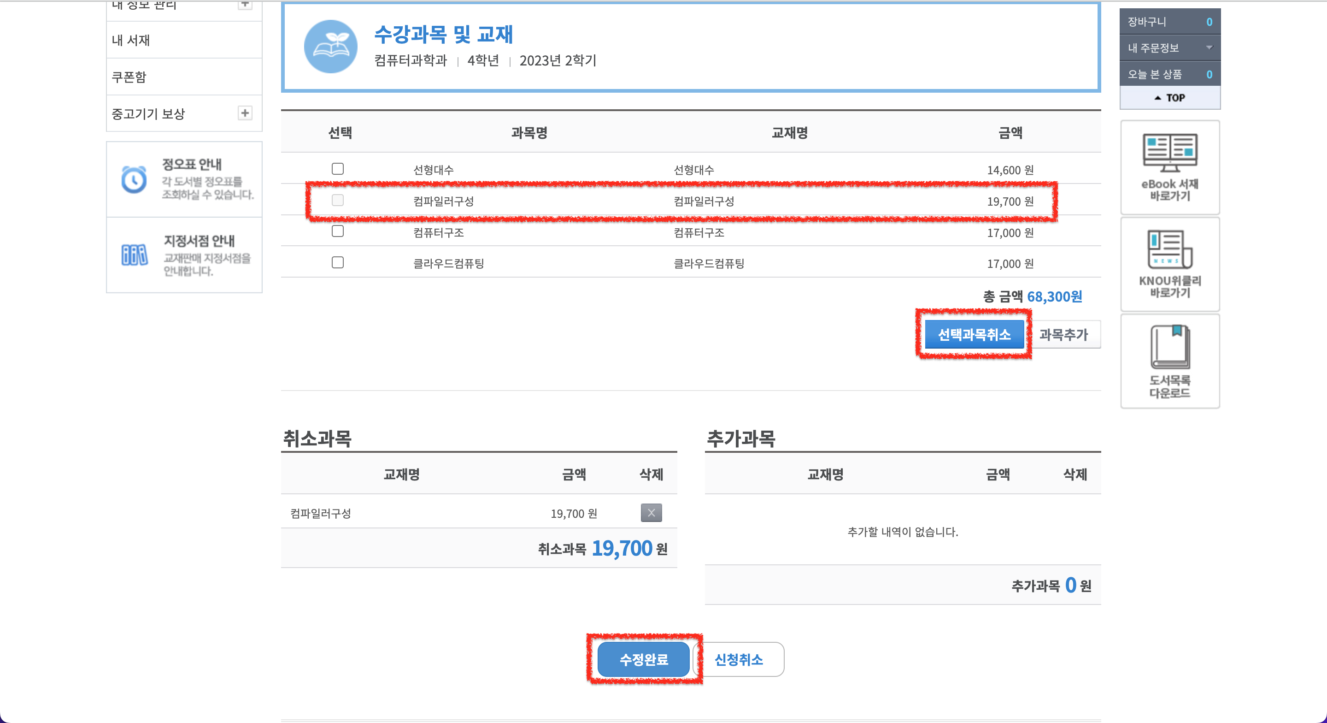Open the 내 주문정보 dropdown arrow
Viewport: 1327px width, 723px height.
(1209, 48)
